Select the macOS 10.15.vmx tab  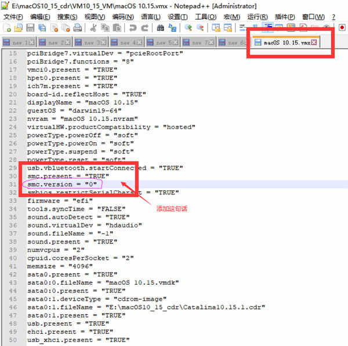[287, 42]
